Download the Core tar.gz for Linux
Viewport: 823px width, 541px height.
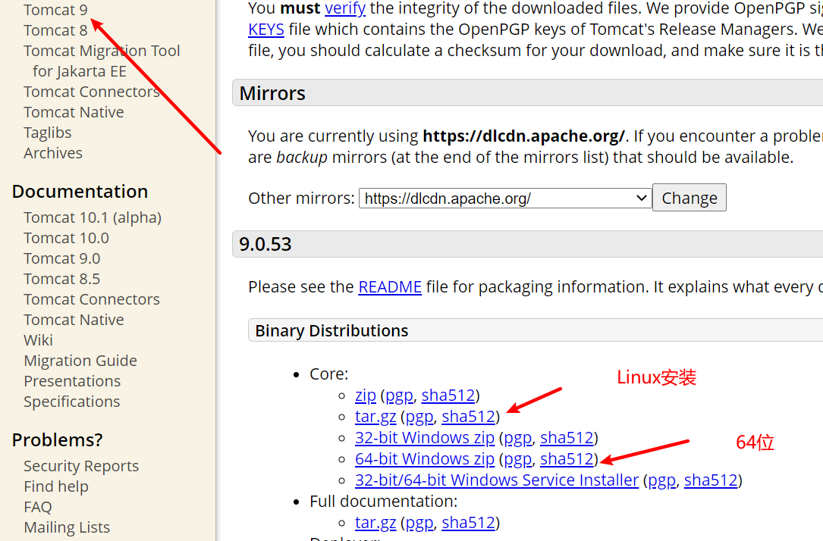coord(375,417)
